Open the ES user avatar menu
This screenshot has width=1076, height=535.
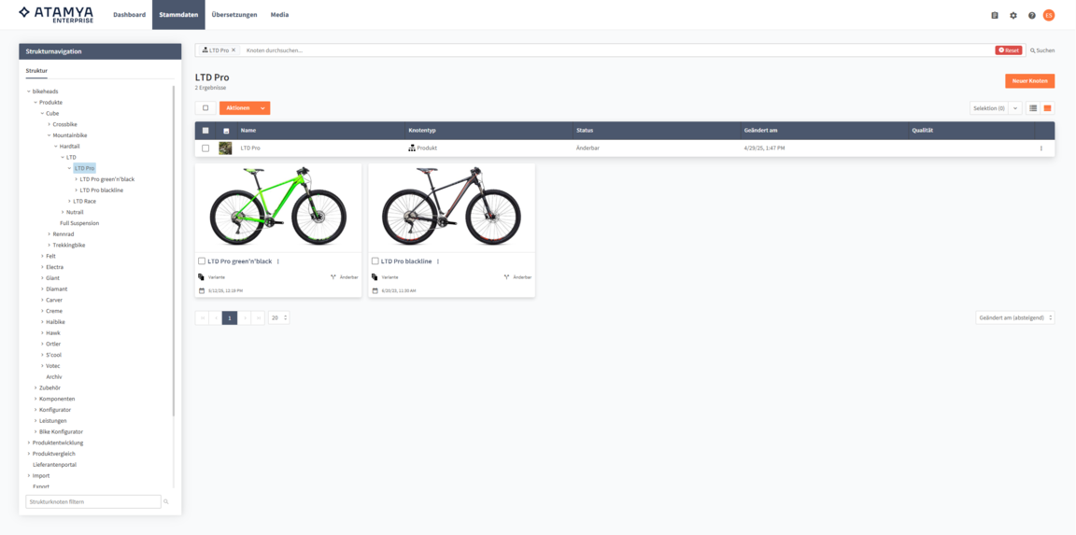coord(1049,15)
